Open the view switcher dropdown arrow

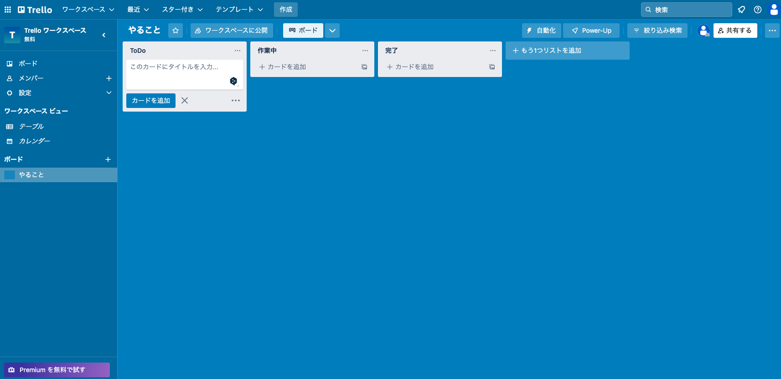coord(332,31)
